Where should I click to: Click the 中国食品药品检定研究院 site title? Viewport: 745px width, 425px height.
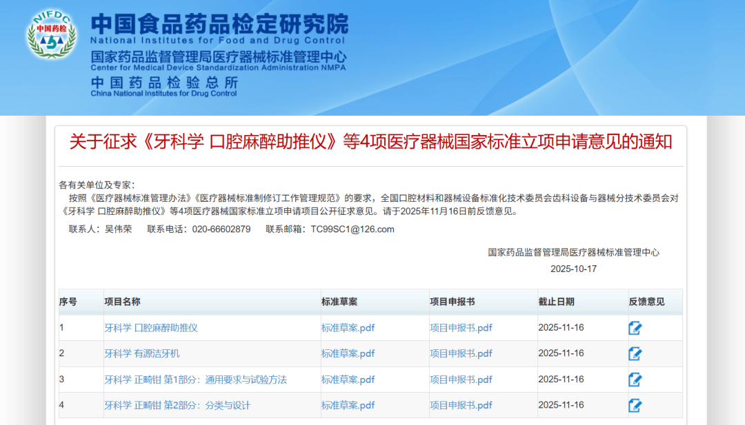[x=219, y=25]
